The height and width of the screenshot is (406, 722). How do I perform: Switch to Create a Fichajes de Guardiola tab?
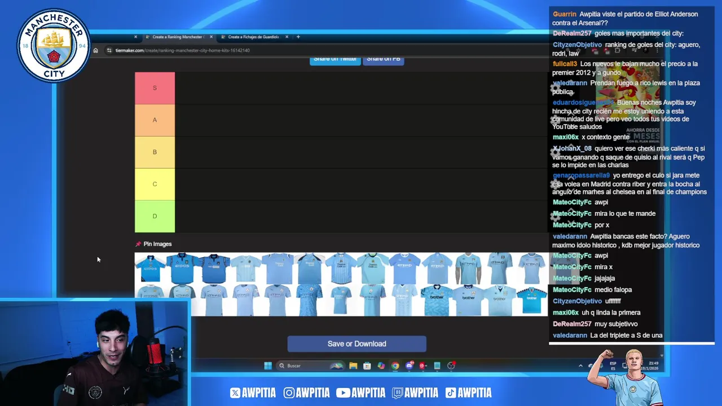[253, 37]
